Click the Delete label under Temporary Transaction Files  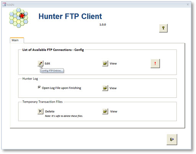tap(50, 111)
